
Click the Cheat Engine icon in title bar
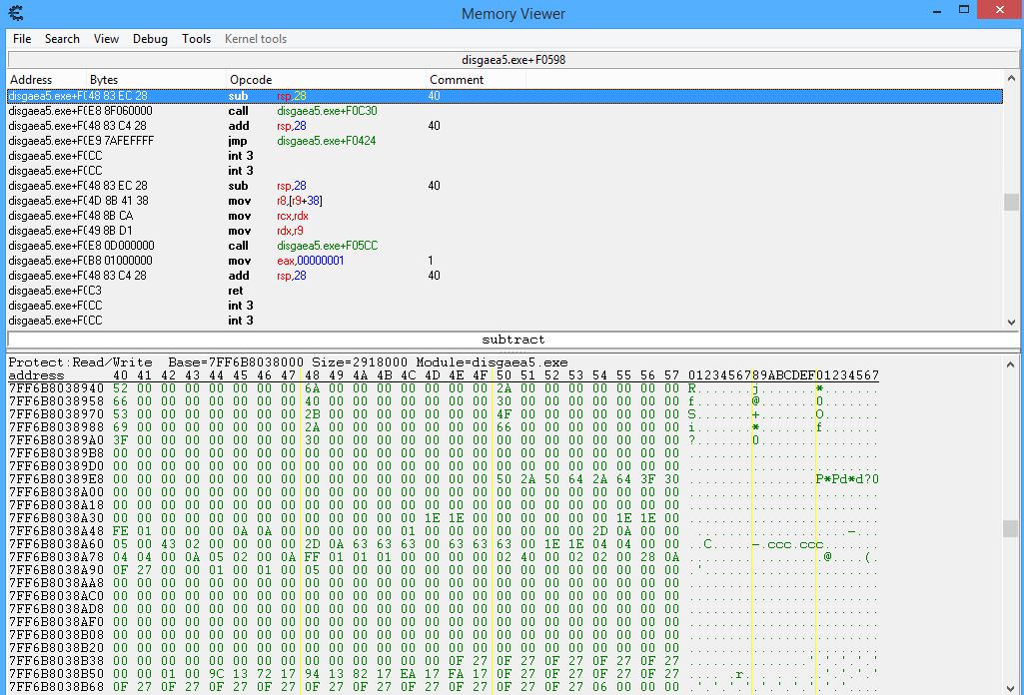(x=16, y=12)
